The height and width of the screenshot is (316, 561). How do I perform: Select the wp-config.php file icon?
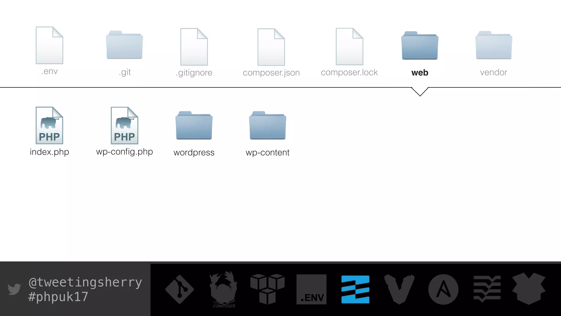[125, 125]
